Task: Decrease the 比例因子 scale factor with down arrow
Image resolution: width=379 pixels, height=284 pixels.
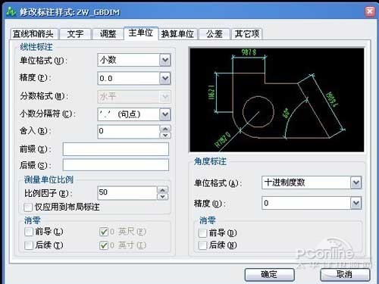Action: pyautogui.click(x=163, y=196)
